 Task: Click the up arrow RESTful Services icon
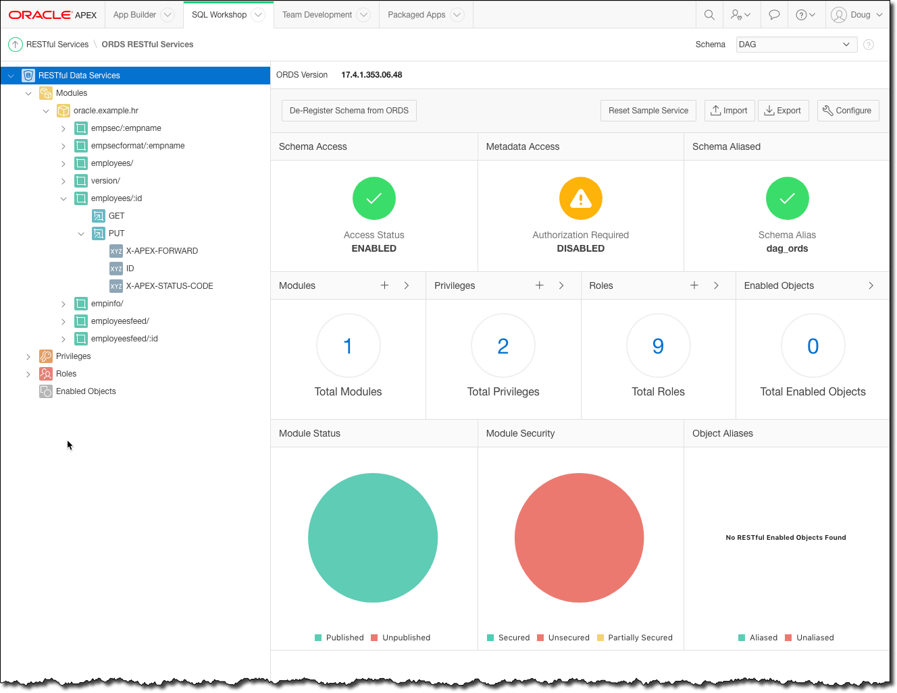click(x=15, y=45)
